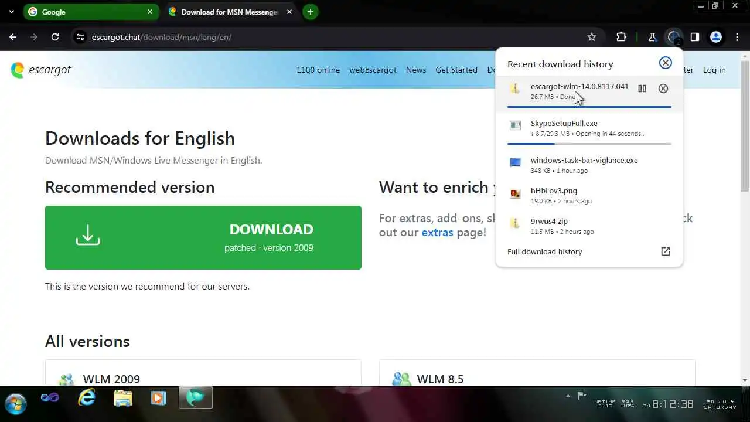Open Chrome Labs flask icon
This screenshot has width=750, height=422.
652,37
